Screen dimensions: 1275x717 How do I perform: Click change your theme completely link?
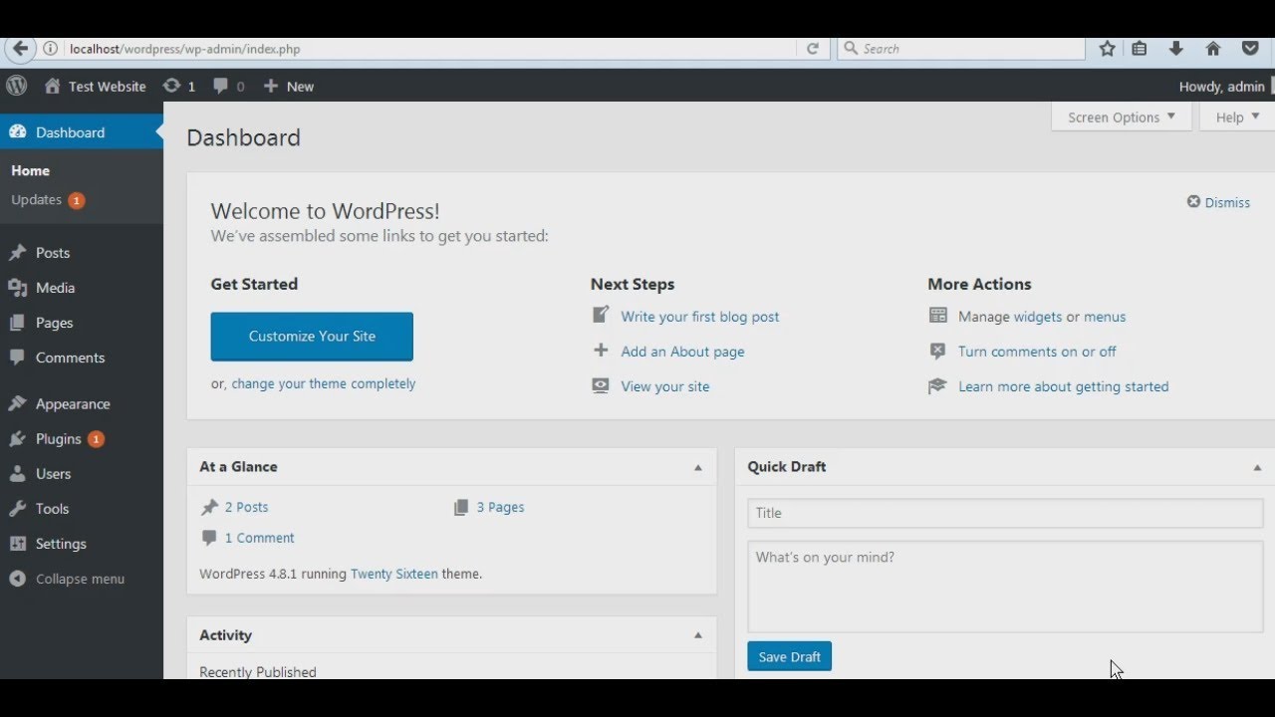coord(324,383)
